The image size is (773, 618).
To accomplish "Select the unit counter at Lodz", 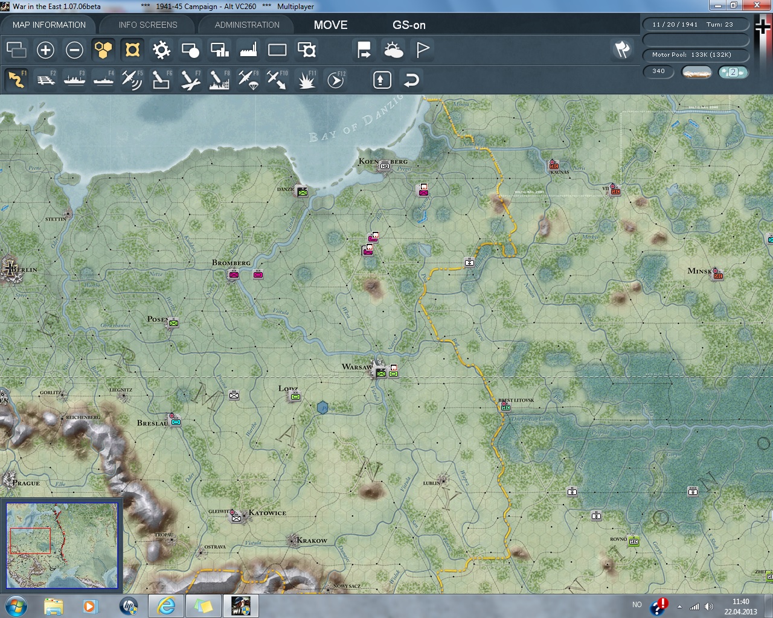I will (x=295, y=396).
